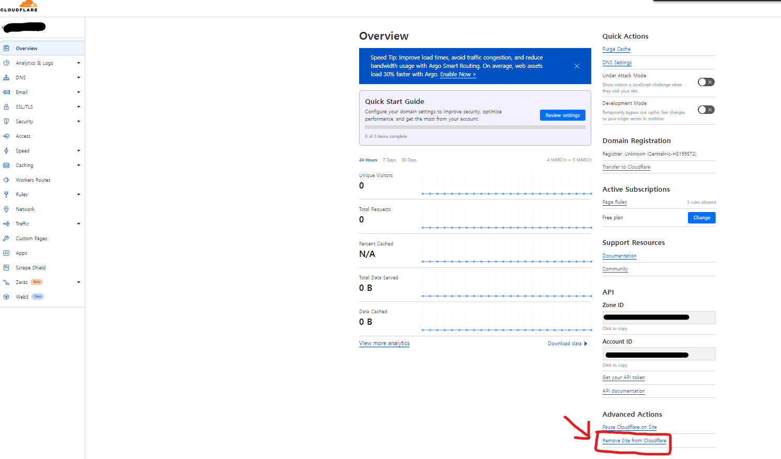Screen dimensions: 781x459
Task: Open the DNS Settings quick action link
Action: coord(617,63)
